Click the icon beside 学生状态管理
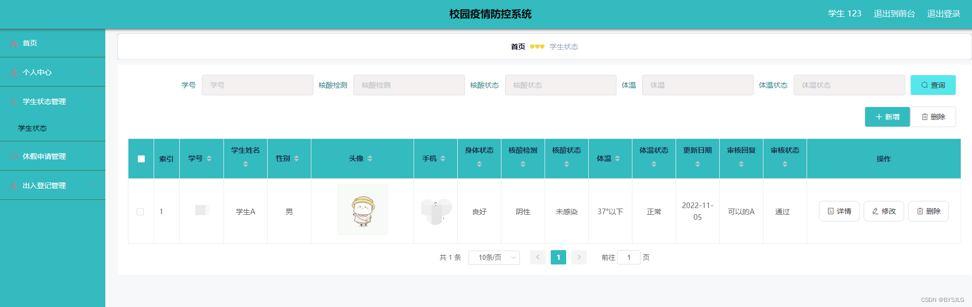 pyautogui.click(x=14, y=102)
